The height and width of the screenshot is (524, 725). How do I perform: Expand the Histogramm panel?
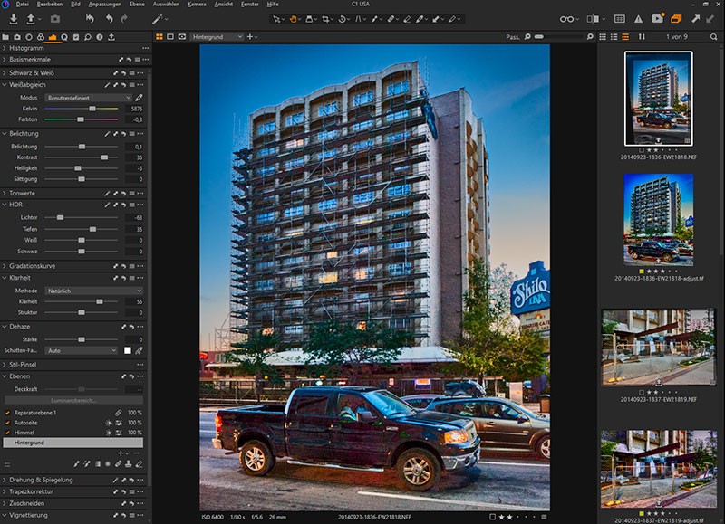(5, 48)
